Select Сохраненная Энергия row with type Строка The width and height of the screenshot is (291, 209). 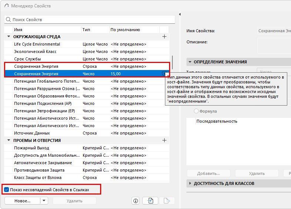point(87,66)
